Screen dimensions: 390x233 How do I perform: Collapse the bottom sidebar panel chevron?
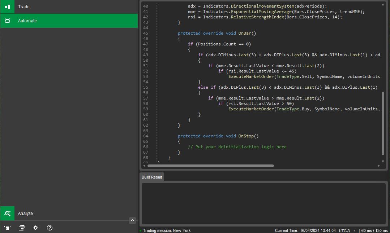tap(132, 220)
